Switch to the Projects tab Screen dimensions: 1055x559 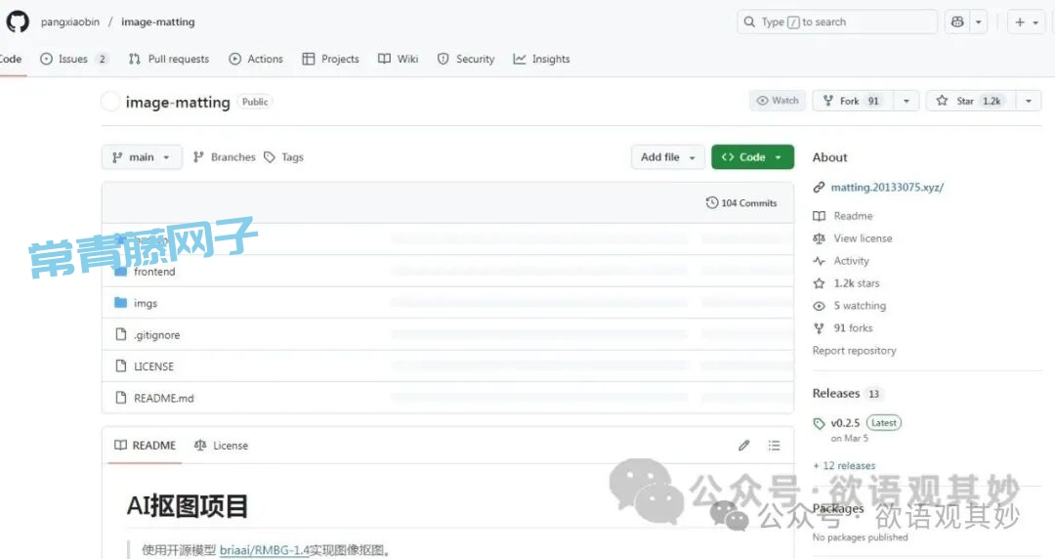pyautogui.click(x=330, y=59)
